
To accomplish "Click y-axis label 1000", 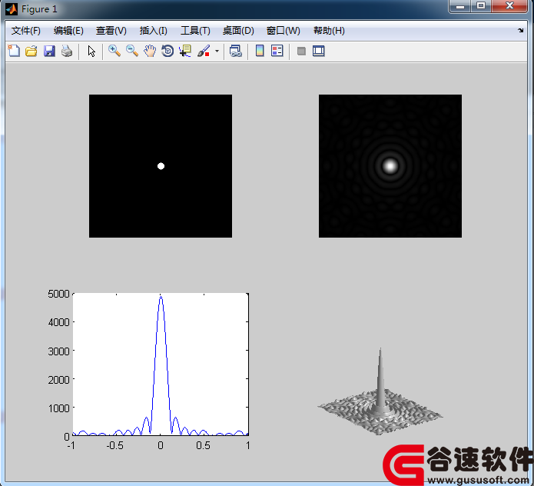I will (x=58, y=408).
